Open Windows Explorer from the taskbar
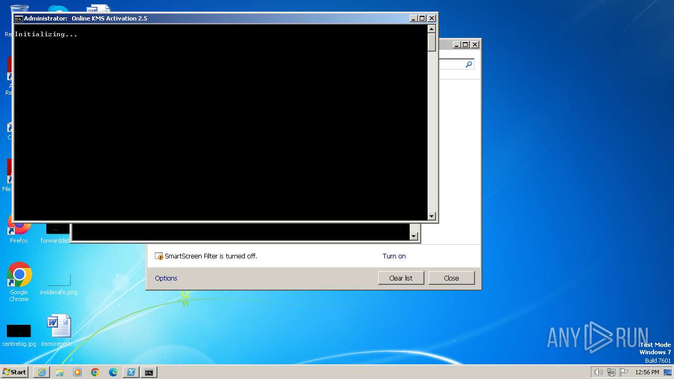Screen dimensions: 674x379 (x=60, y=372)
